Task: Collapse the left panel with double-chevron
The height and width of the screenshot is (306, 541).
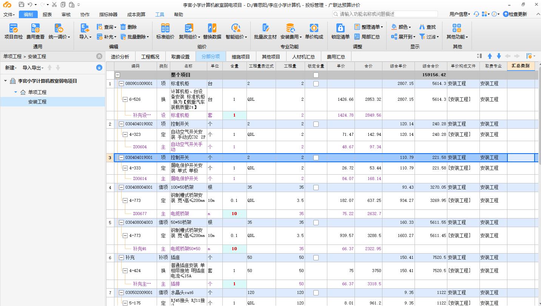Action: point(99,56)
